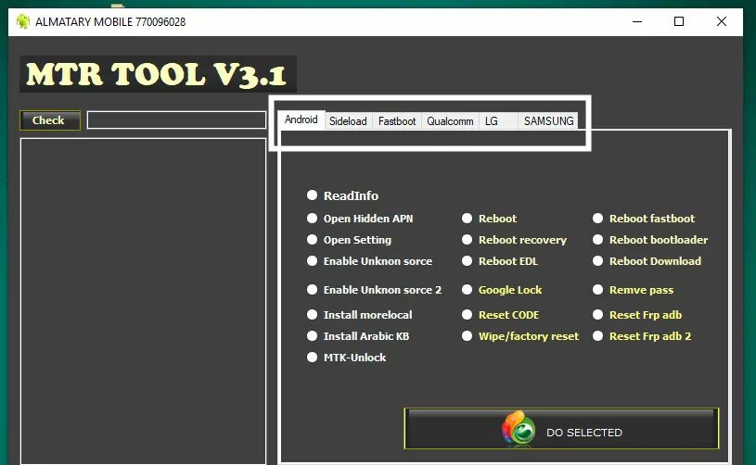The height and width of the screenshot is (465, 756).
Task: Click the input field beside Check
Action: pyautogui.click(x=176, y=119)
